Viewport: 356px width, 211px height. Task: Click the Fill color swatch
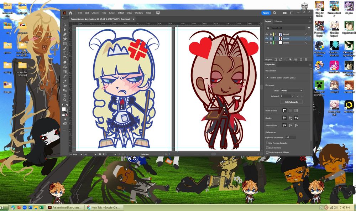point(64,109)
